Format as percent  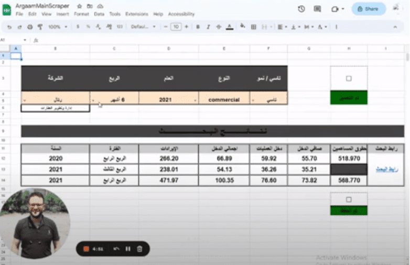click(x=88, y=27)
